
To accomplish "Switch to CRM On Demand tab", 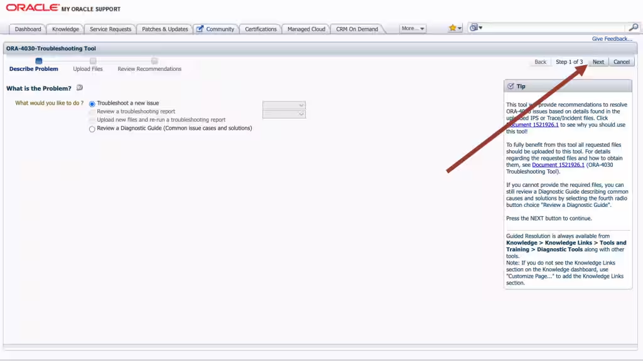I will (357, 29).
